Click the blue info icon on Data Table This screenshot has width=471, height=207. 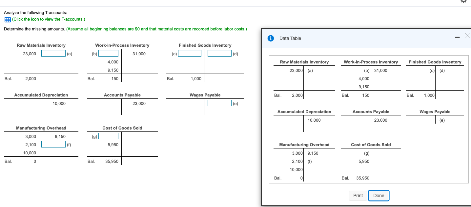270,38
